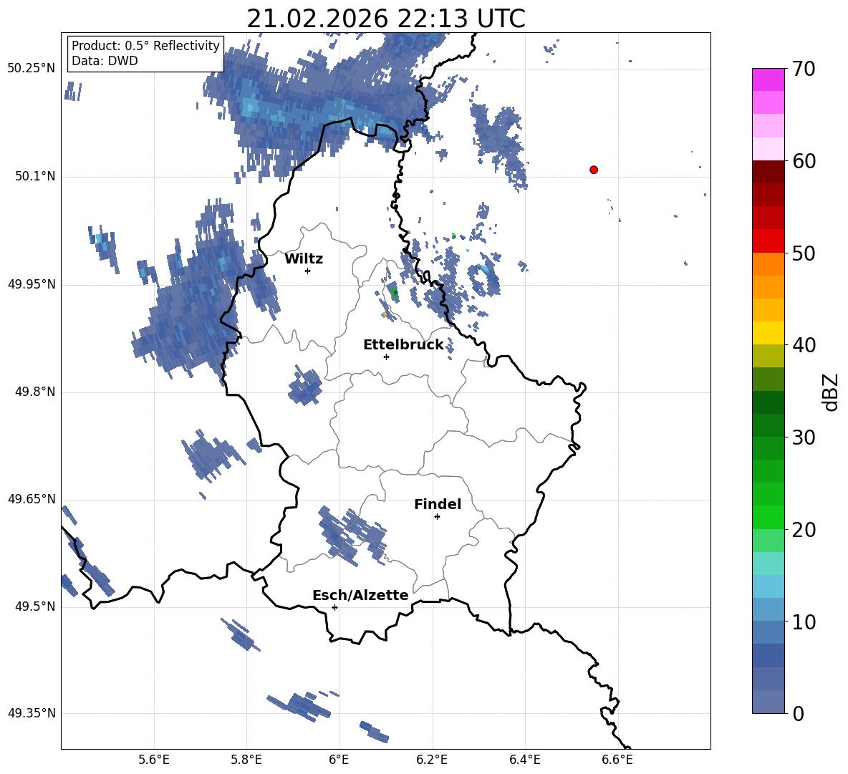This screenshot has width=848, height=774.
Task: Click the 49.5°N latitude label
Action: click(x=35, y=606)
